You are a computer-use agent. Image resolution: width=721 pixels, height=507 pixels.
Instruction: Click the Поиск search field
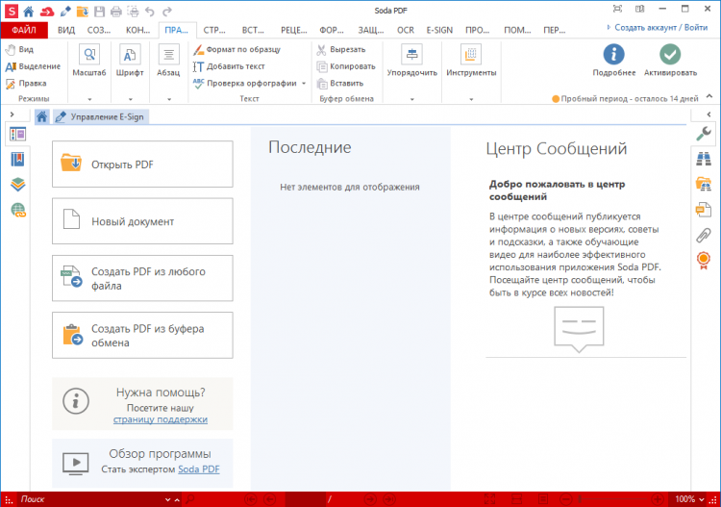[x=89, y=499]
